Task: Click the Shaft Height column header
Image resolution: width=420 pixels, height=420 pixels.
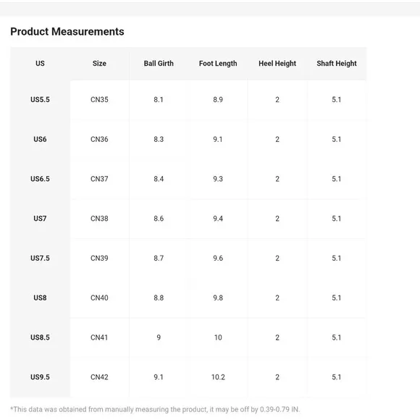Action: click(x=337, y=64)
